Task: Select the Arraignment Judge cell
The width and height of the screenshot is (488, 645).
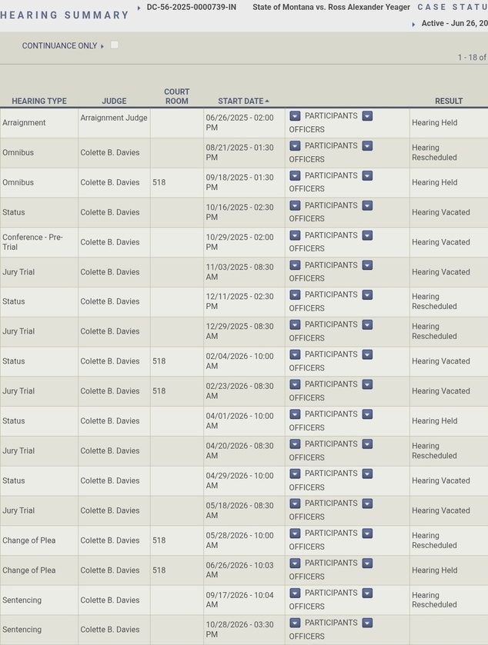Action: tap(114, 122)
